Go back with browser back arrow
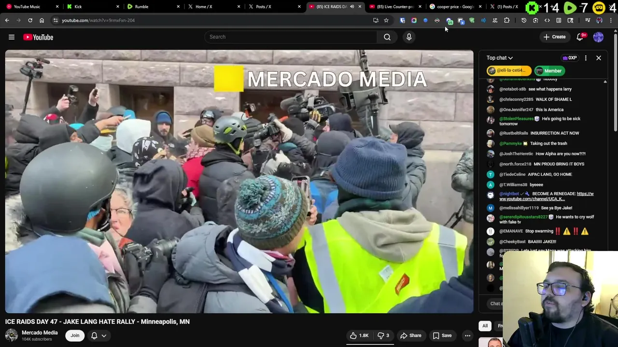This screenshot has width=618, height=347. [7, 20]
